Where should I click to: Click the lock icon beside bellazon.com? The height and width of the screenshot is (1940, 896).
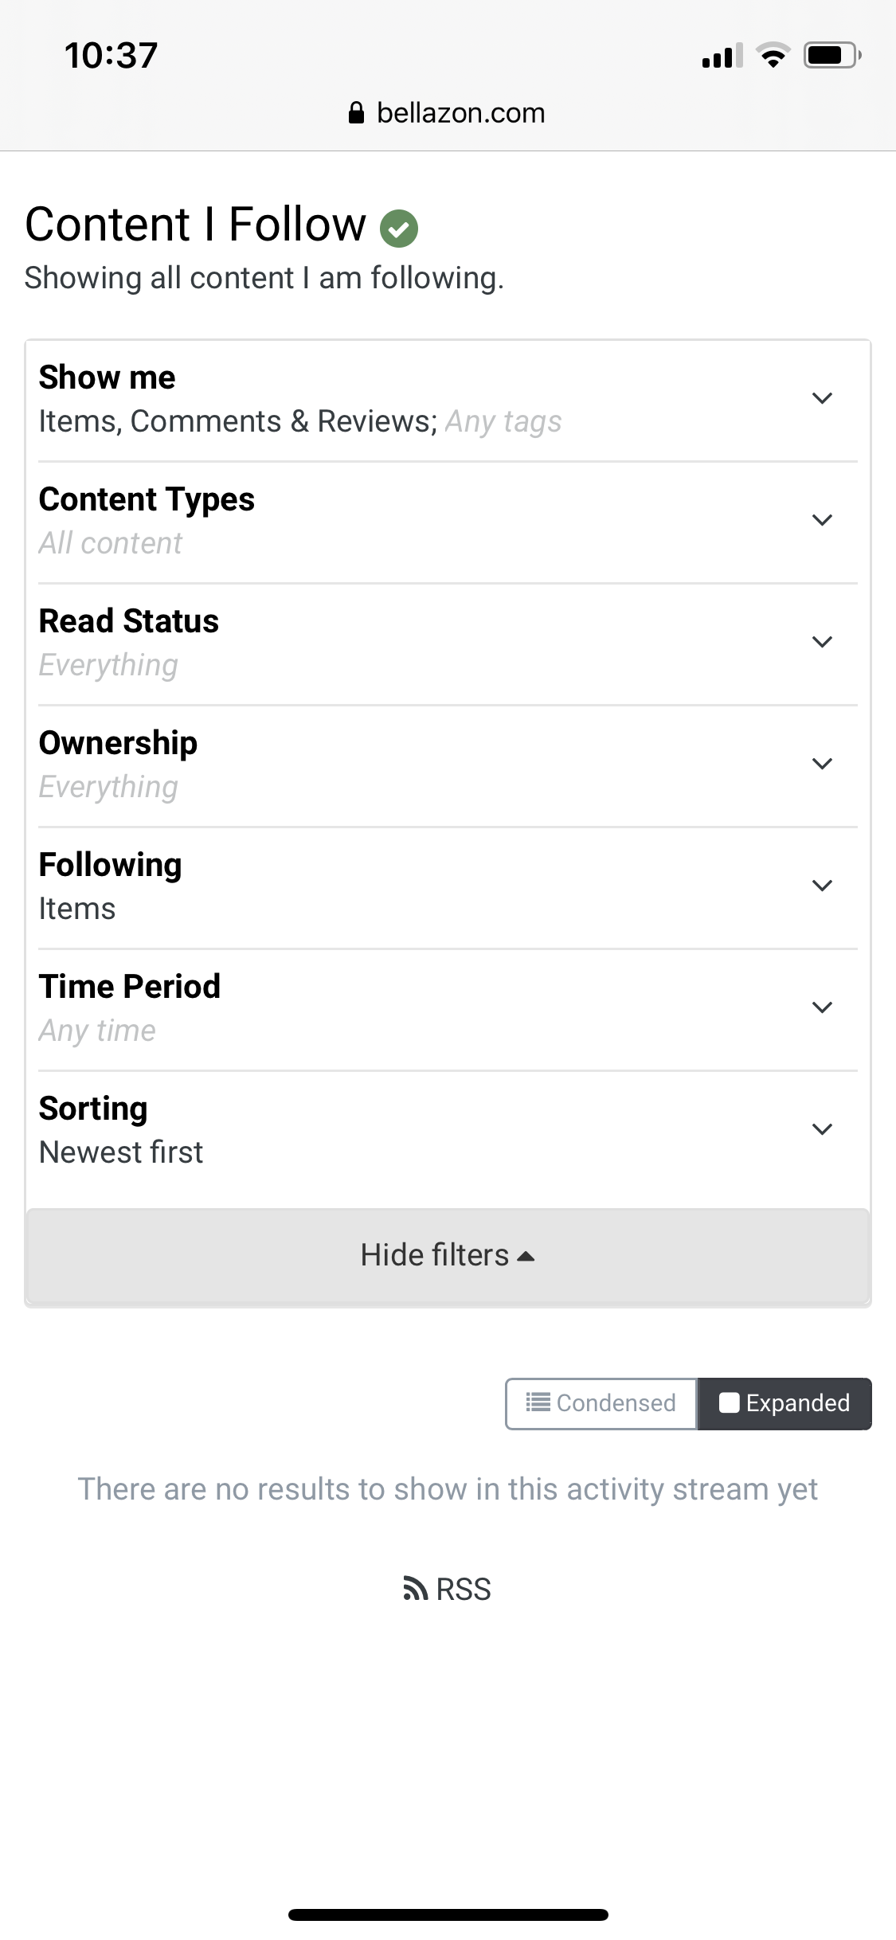pos(356,113)
